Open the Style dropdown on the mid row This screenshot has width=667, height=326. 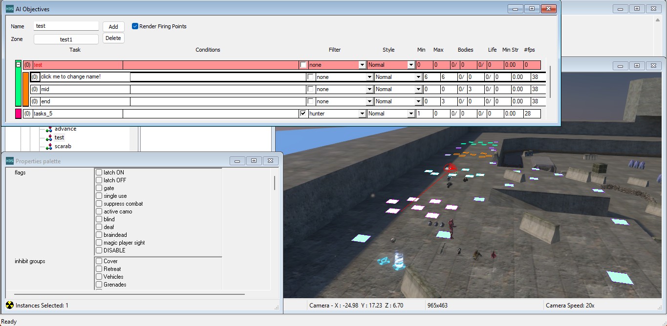click(418, 90)
